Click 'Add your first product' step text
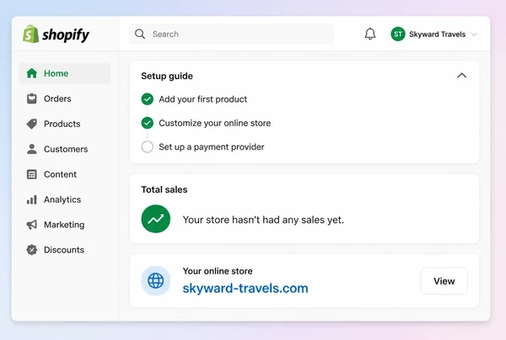The height and width of the screenshot is (340, 506). pos(202,99)
